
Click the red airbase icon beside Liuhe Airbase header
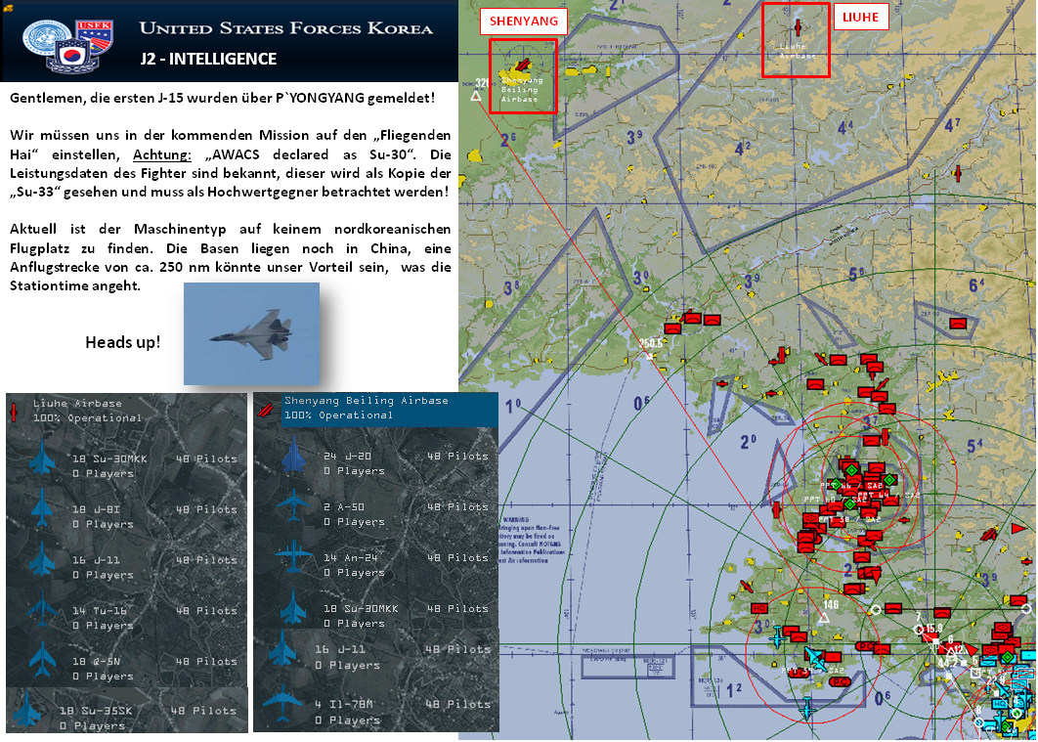pyautogui.click(x=14, y=413)
